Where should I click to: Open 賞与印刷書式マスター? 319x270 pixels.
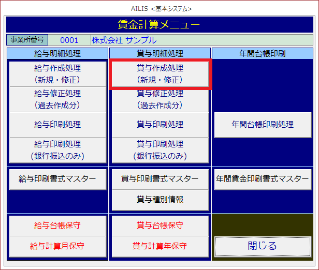click(160, 179)
